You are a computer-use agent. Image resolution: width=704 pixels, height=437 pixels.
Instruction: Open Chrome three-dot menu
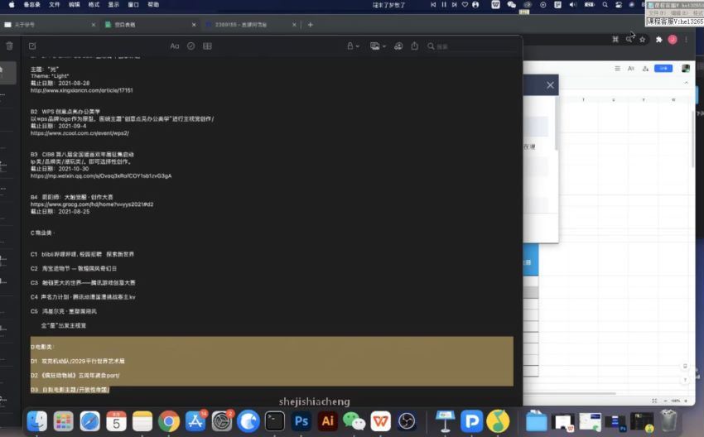tap(686, 40)
